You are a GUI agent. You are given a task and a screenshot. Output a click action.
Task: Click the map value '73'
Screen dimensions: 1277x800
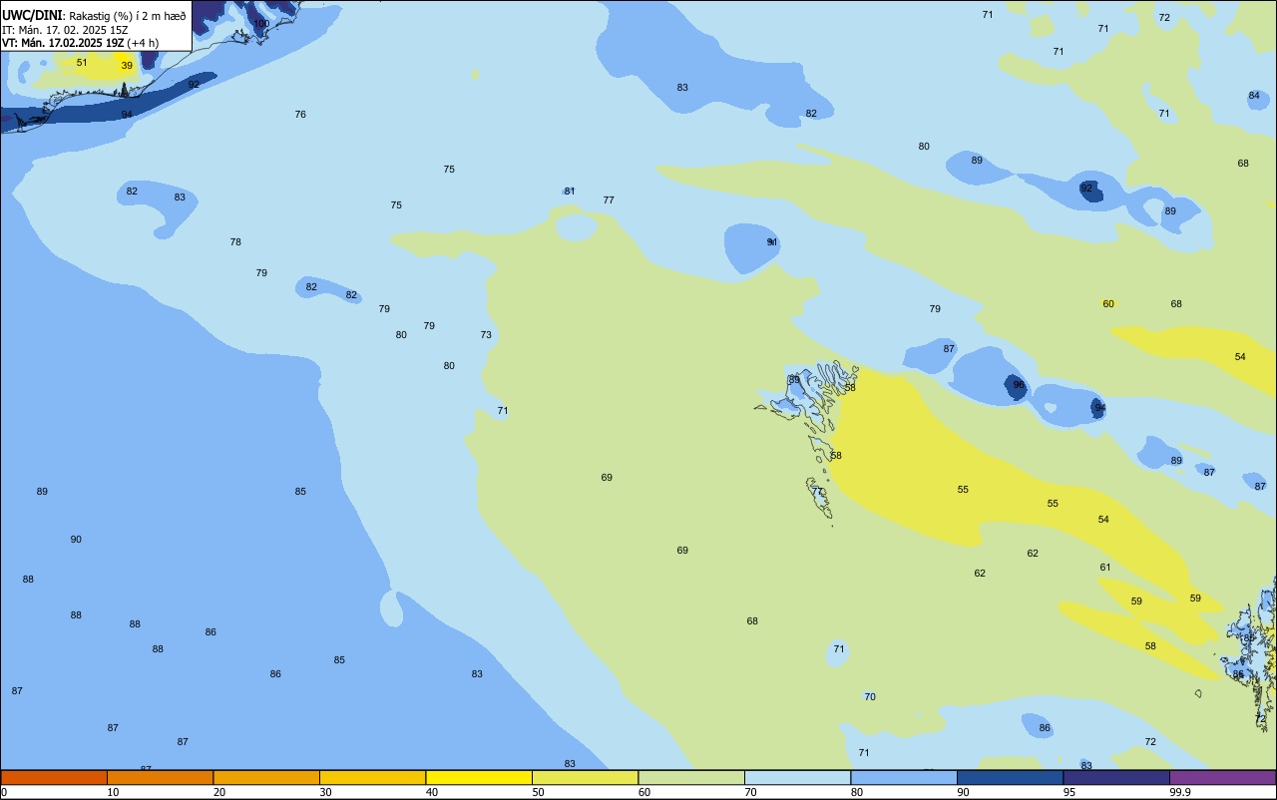tap(486, 335)
